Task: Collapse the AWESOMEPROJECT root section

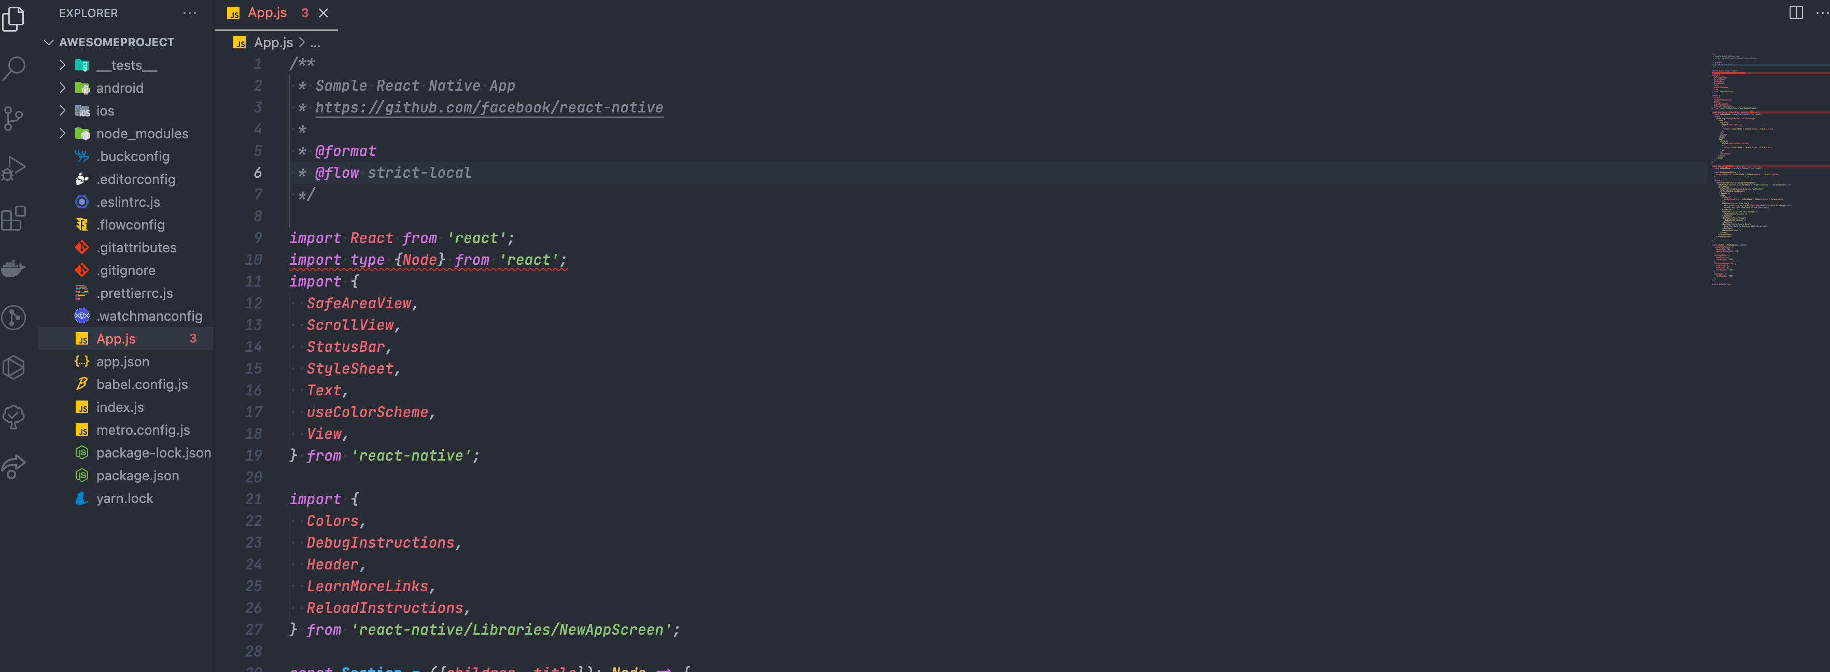Action: click(49, 42)
